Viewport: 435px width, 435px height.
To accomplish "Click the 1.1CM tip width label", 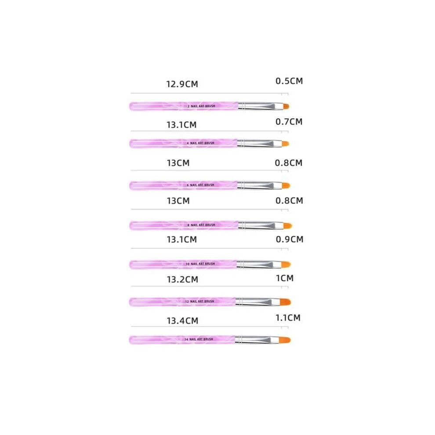I will pyautogui.click(x=288, y=318).
